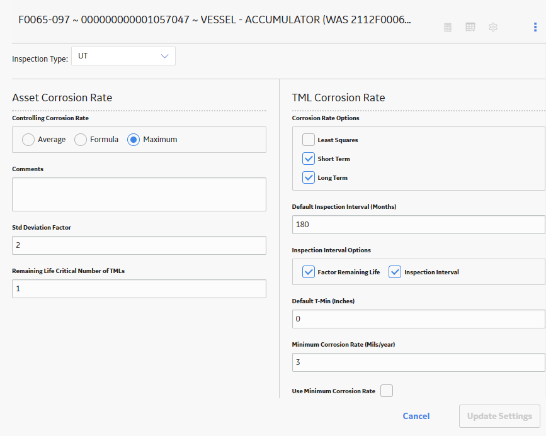This screenshot has width=546, height=436.
Task: Open the blue vertical three-dot menu
Action: (x=535, y=27)
